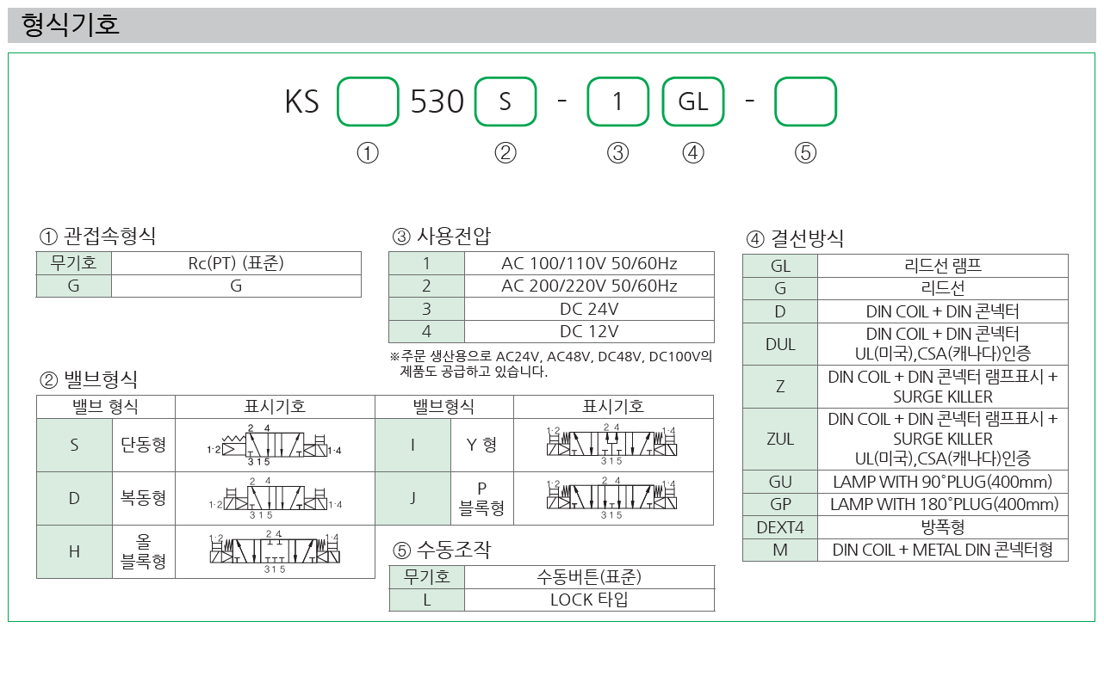
Task: Select the P 블록형 valve symbol diagram
Action: 612,498
